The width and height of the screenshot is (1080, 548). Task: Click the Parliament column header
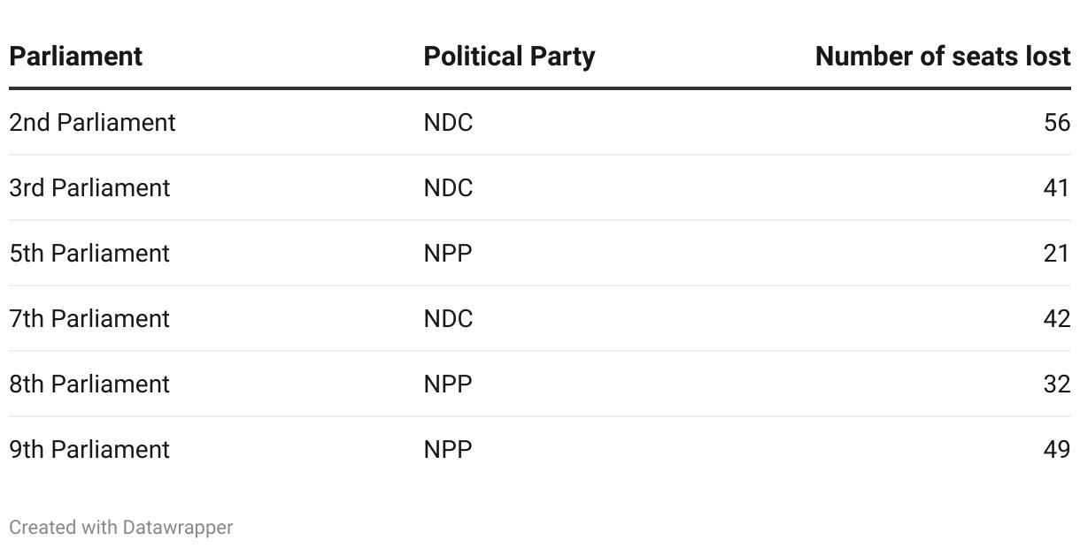pyautogui.click(x=75, y=57)
